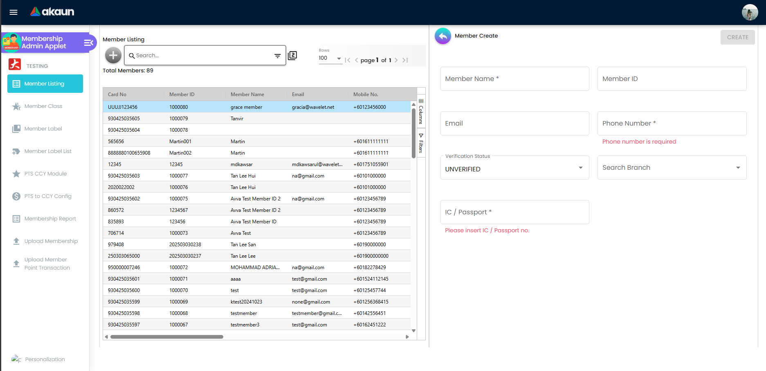The width and height of the screenshot is (766, 371).
Task: Open Member Label in sidebar
Action: 43,129
